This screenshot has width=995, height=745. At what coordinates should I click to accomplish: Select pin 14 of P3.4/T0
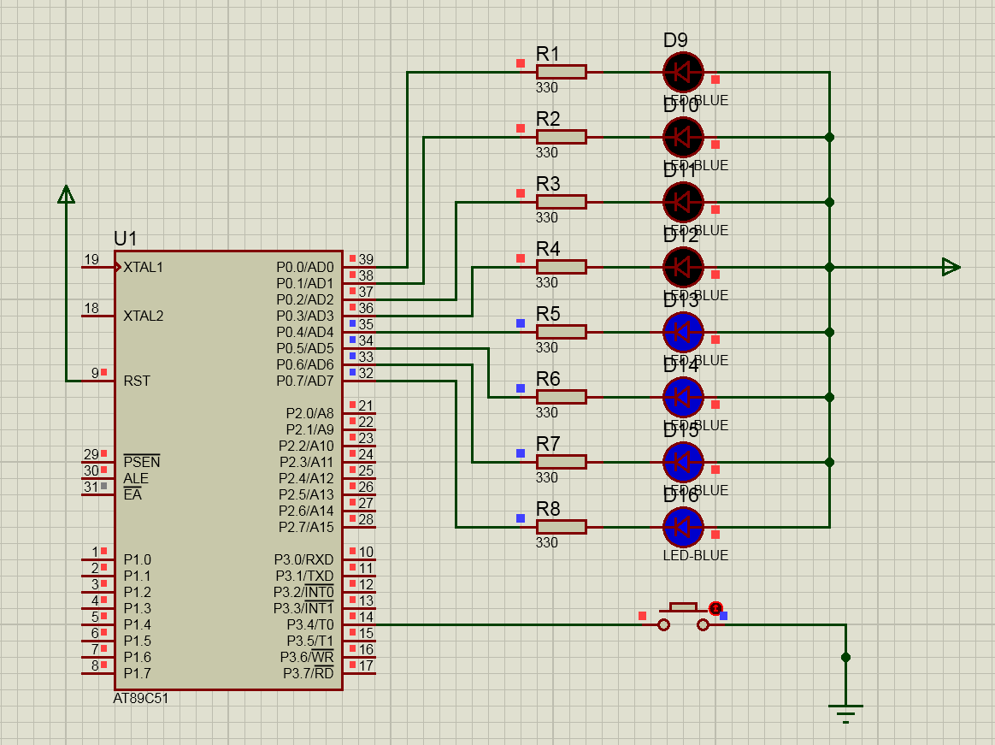360,624
